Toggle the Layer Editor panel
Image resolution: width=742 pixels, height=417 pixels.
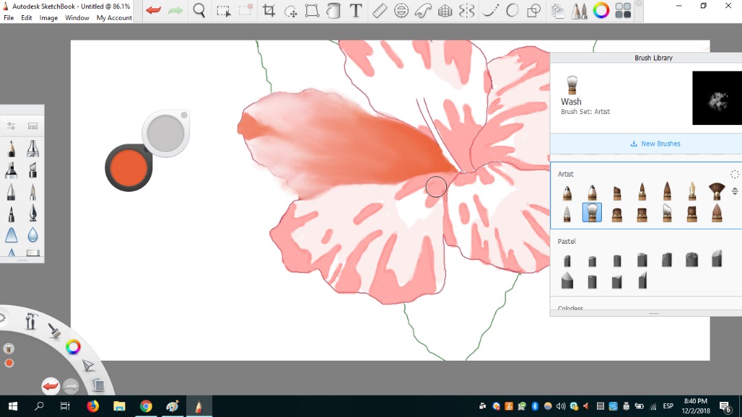pyautogui.click(x=557, y=11)
